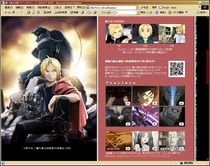Click the 連結 Links bar label
The width and height of the screenshot is (210, 166).
pyautogui.click(x=154, y=7)
